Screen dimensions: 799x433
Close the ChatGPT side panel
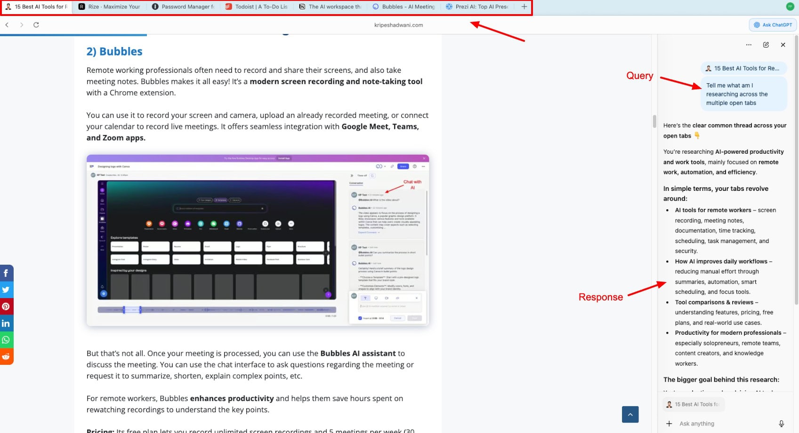[x=783, y=45]
